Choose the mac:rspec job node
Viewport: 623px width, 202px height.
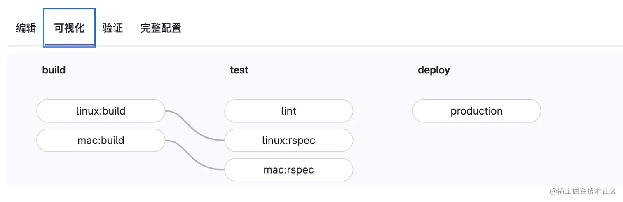(288, 170)
